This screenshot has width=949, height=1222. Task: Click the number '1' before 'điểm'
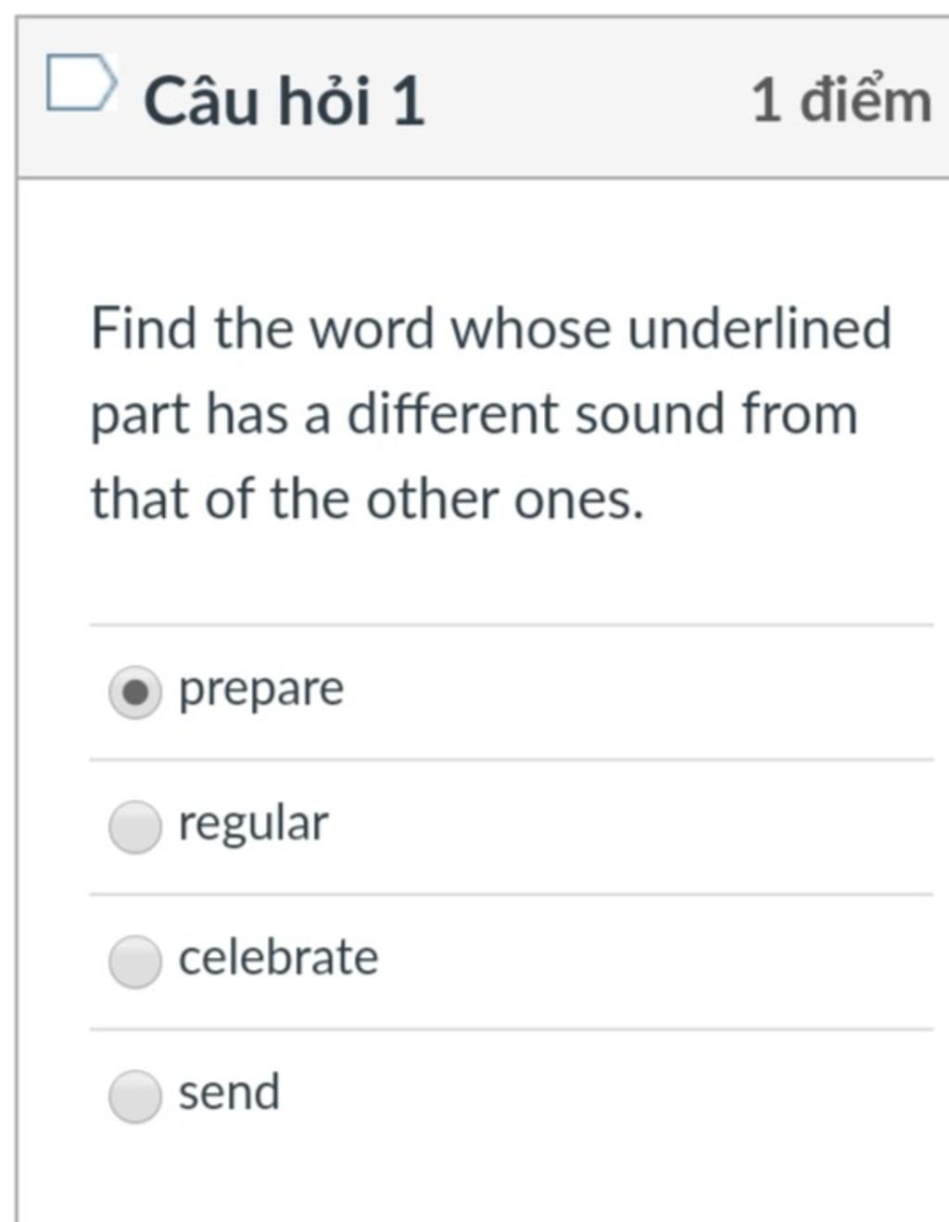766,100
